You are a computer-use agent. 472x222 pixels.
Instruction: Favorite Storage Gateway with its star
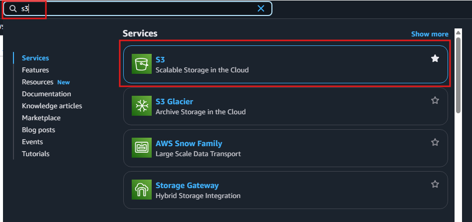click(x=435, y=184)
